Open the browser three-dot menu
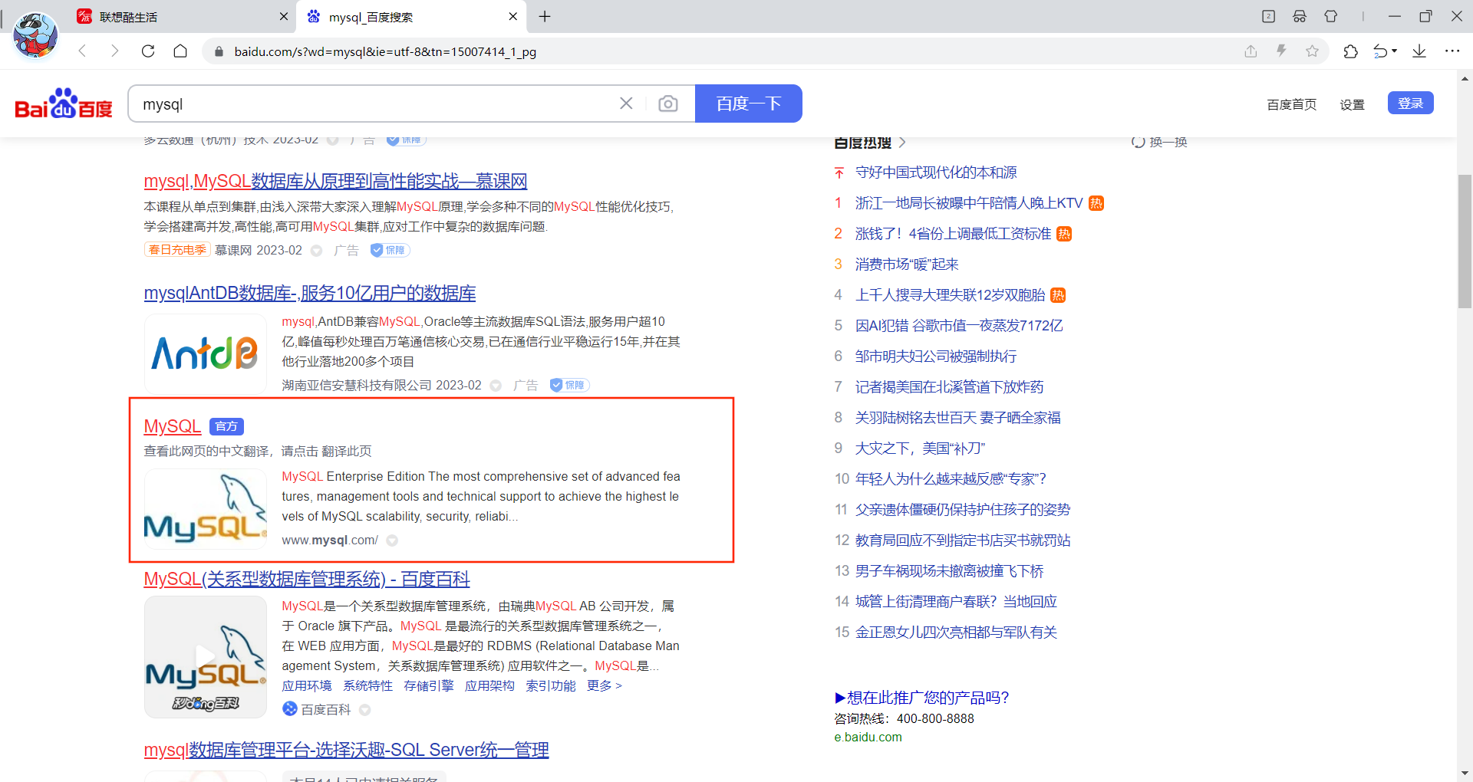Screen dimensions: 1473x782 [x=1452, y=51]
